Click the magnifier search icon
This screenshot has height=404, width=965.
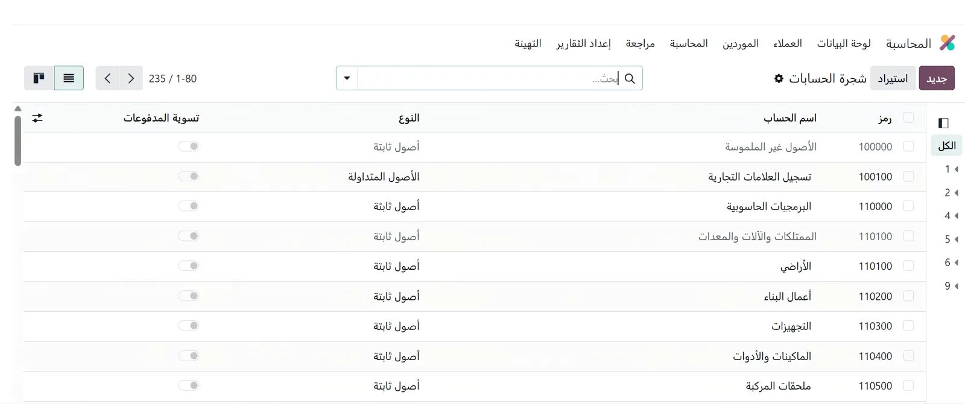click(x=630, y=78)
